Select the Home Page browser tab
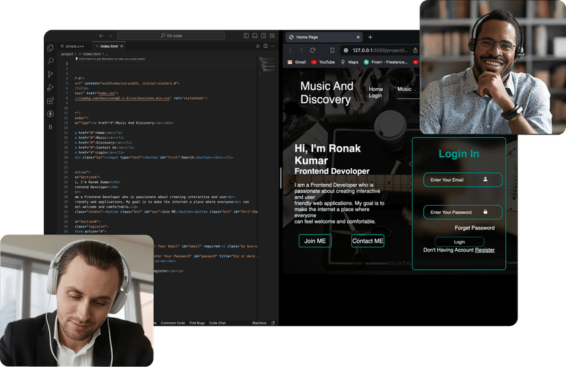Viewport: 566px width, 367px height. click(x=324, y=37)
